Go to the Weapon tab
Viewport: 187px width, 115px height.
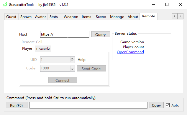71,17
